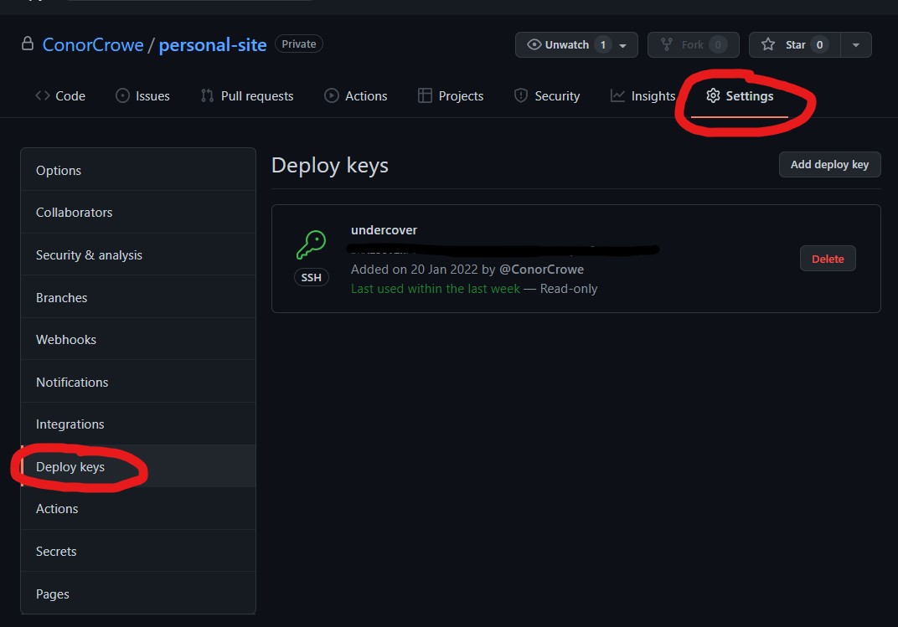Screen dimensions: 898x627
Task: Select Deploy keys in sidebar
Action: 138,467
